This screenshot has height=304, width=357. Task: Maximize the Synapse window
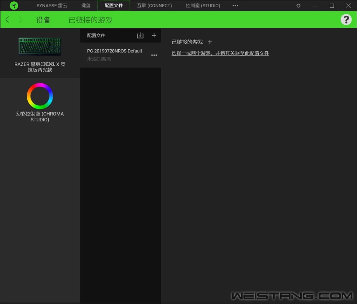(332, 6)
